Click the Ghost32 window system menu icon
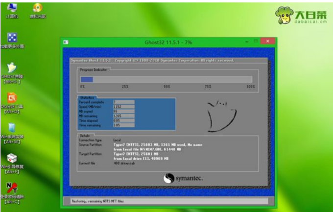The image size is (333, 212). click(66, 42)
